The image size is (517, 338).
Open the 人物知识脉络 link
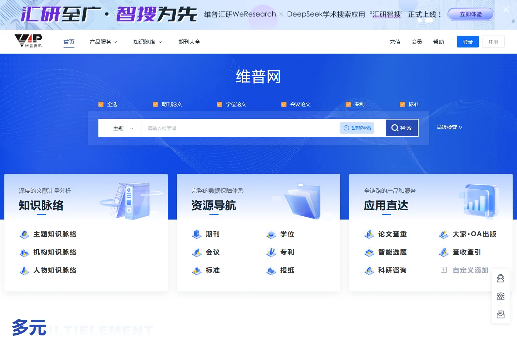[x=55, y=271]
